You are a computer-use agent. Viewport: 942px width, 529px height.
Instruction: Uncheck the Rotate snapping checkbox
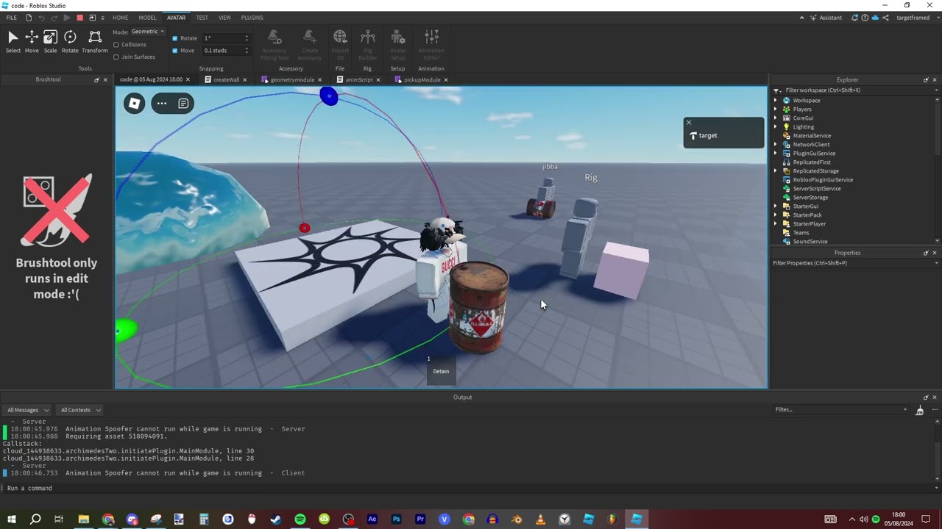click(x=174, y=38)
